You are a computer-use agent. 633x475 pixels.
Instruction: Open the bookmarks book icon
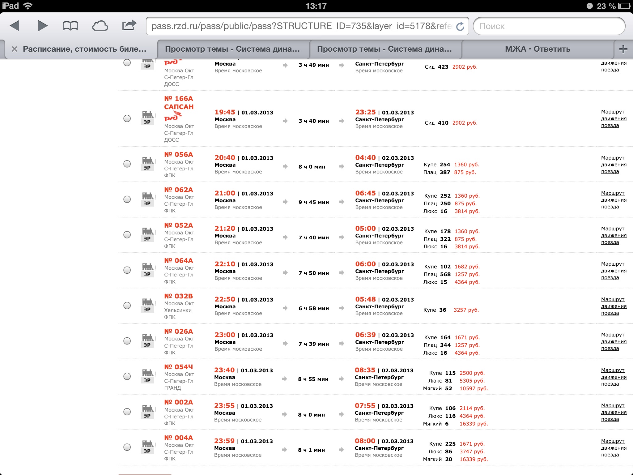point(70,26)
